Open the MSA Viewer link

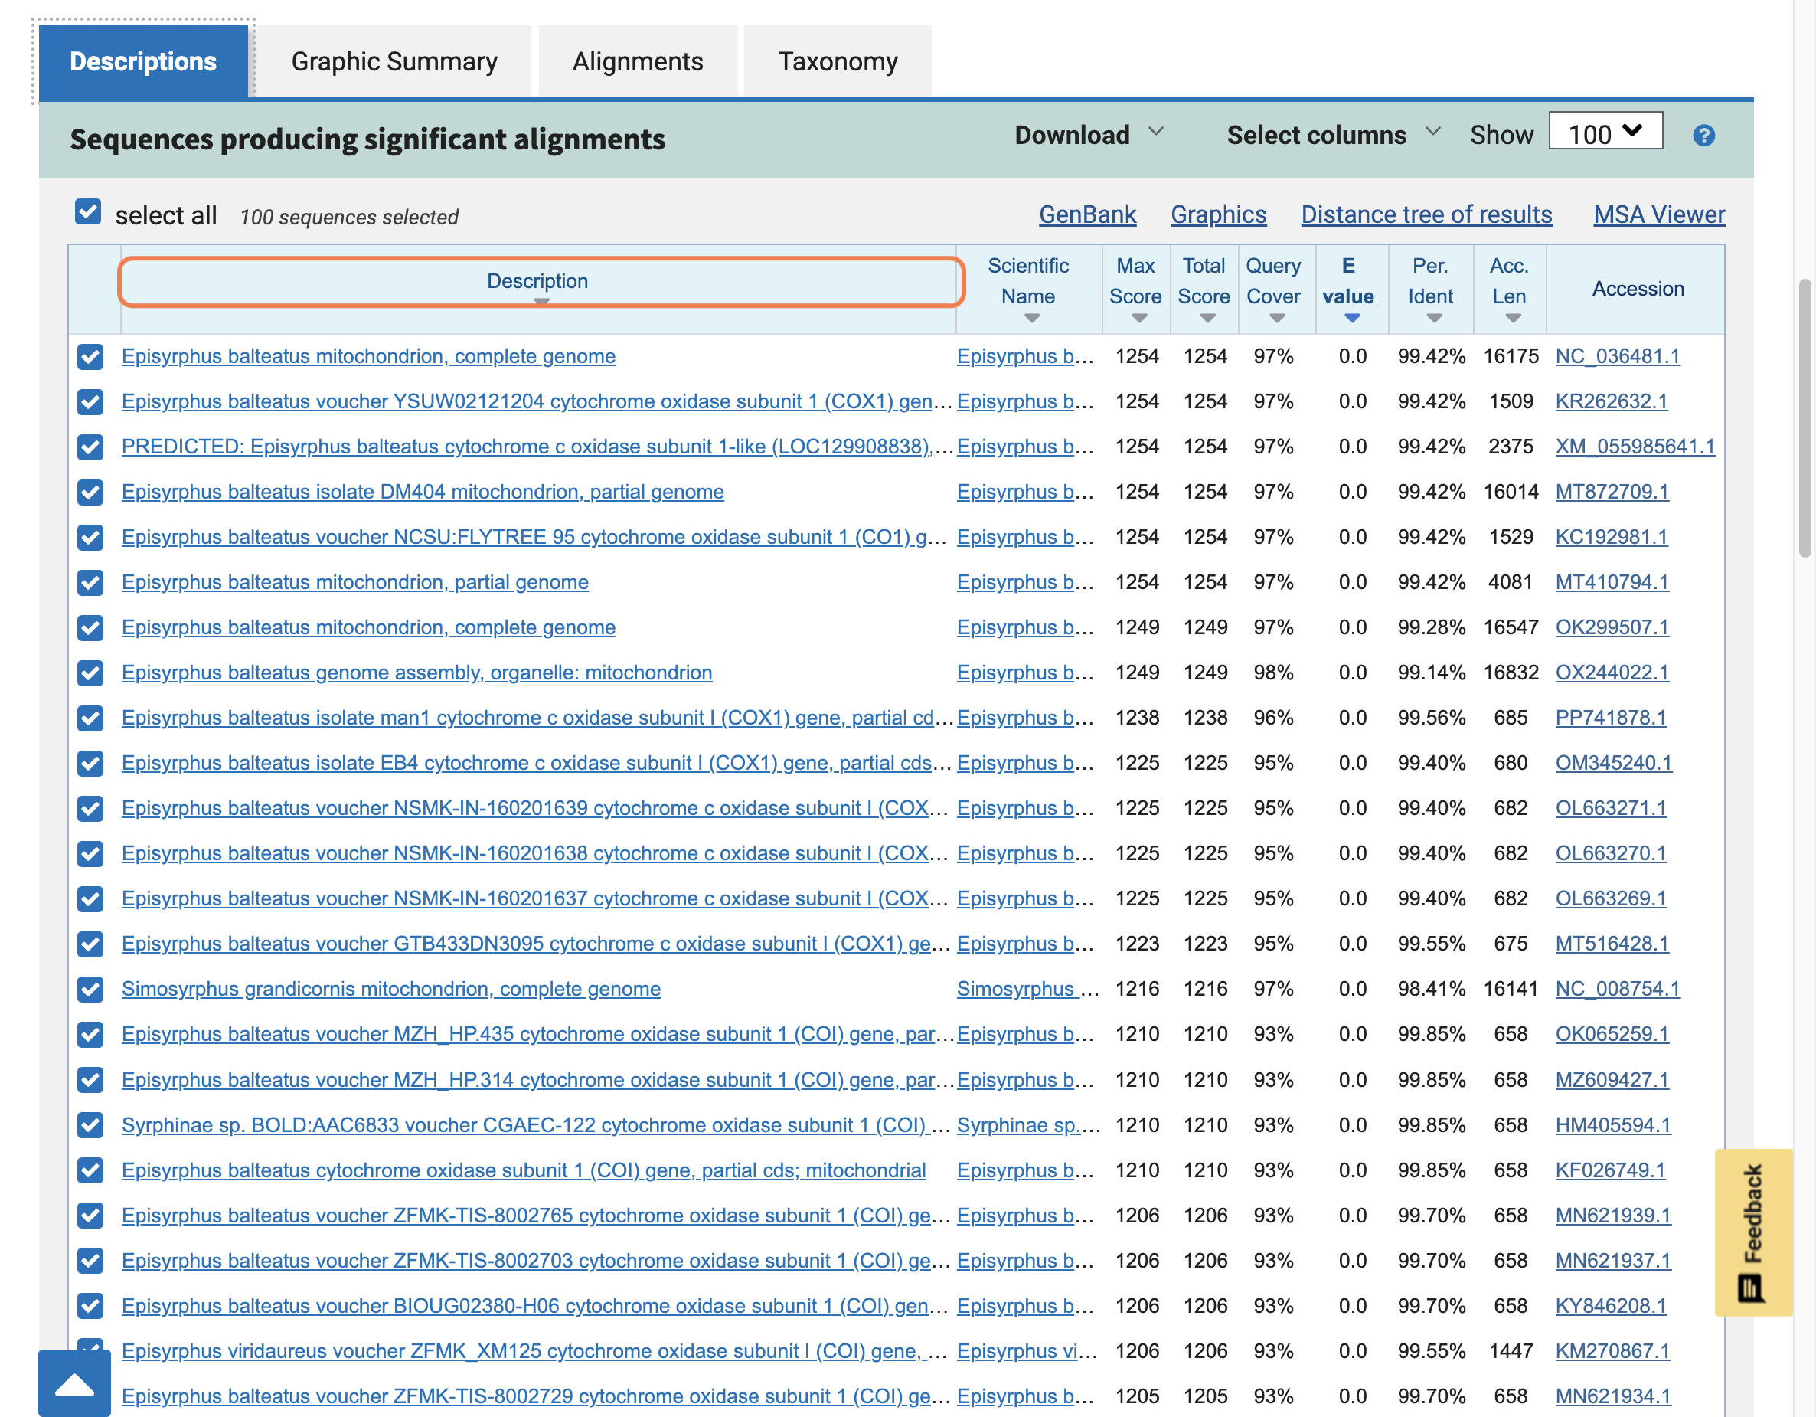click(x=1659, y=214)
